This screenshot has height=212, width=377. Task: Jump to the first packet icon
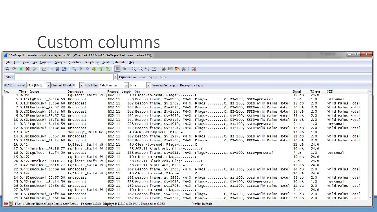coord(101,69)
